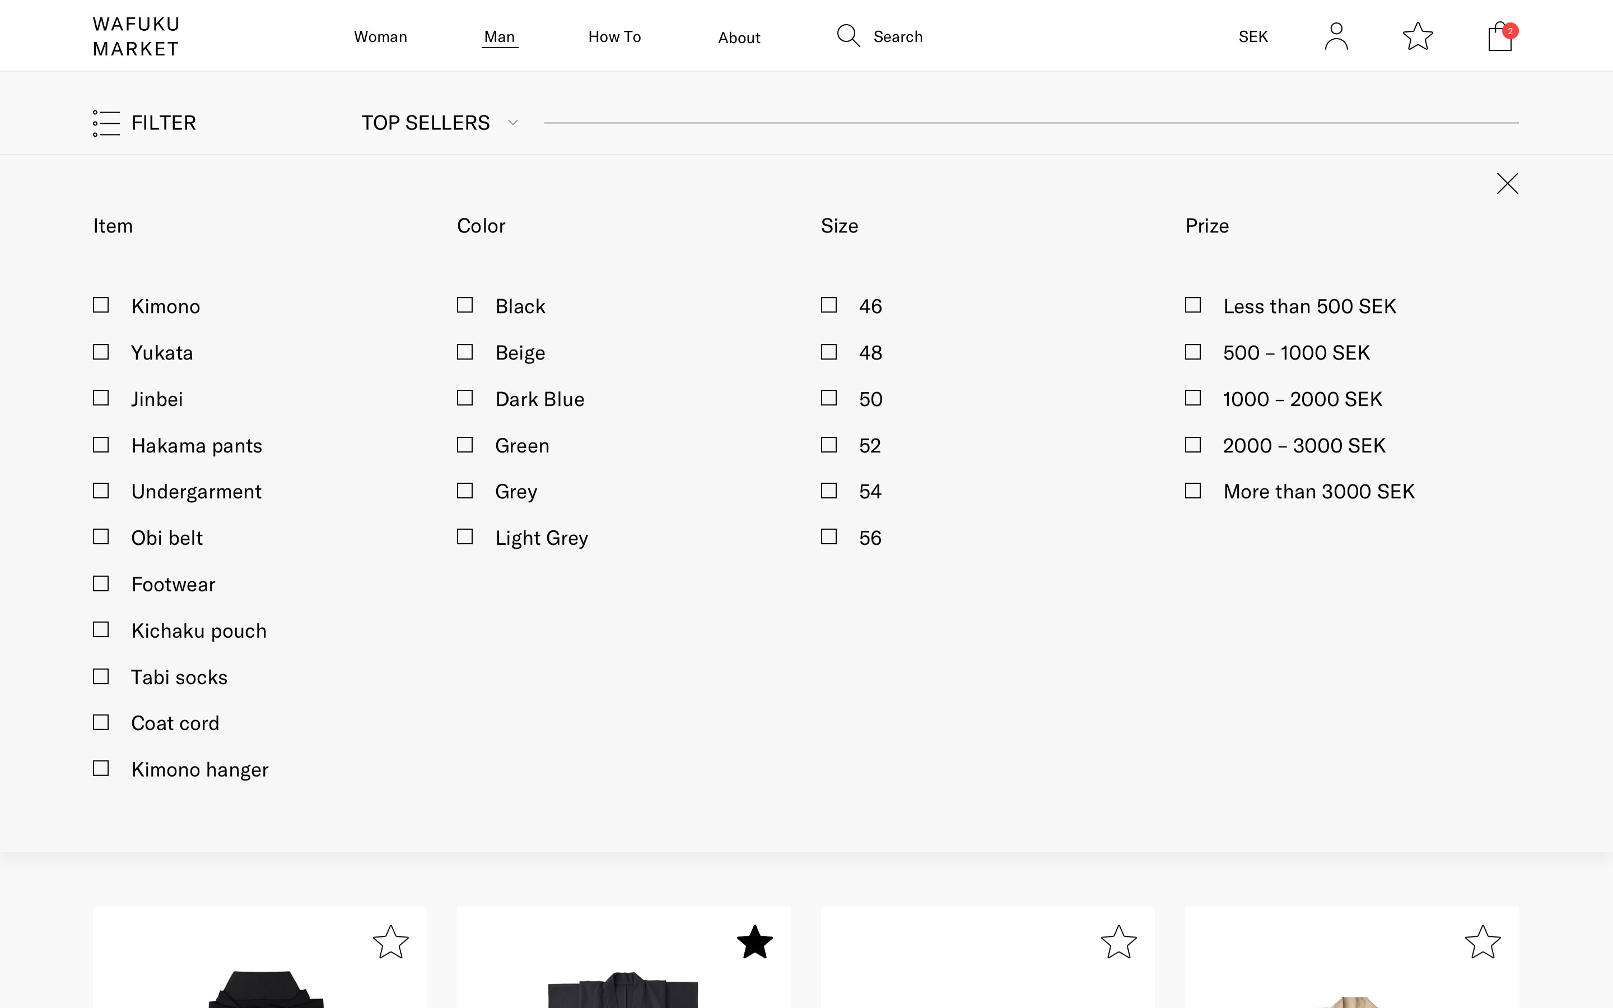Screen dimensions: 1613x1008
Task: Open the search magnifier icon
Action: (849, 36)
